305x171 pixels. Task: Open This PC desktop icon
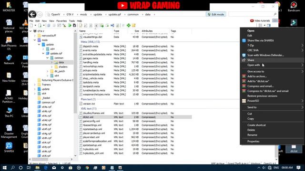[9, 112]
